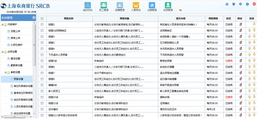Click the home icon in top-right

(227, 4)
